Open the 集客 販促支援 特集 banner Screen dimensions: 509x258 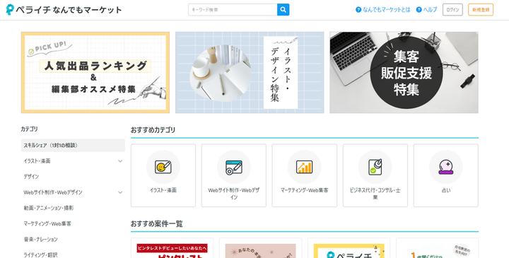pos(404,72)
